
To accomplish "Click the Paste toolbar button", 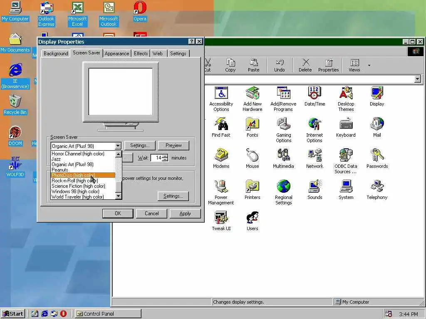I will click(x=253, y=65).
